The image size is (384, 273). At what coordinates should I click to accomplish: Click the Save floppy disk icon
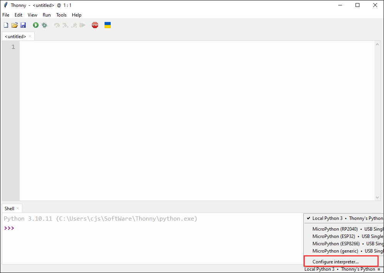click(x=23, y=25)
